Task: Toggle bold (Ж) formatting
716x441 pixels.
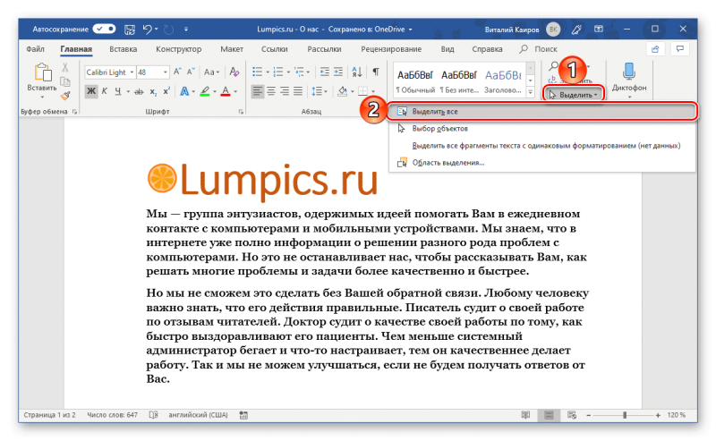Action: [x=91, y=92]
